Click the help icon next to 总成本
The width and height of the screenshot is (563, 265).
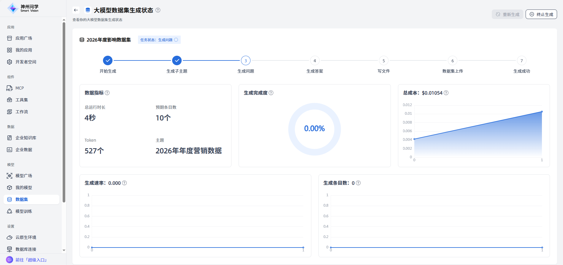(x=446, y=93)
